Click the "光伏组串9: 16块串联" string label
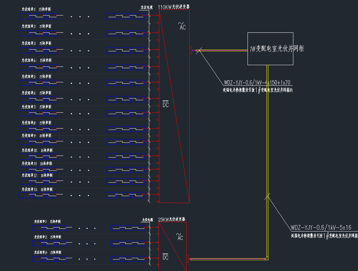Viewport: 358px width, 271px height. pos(37,135)
